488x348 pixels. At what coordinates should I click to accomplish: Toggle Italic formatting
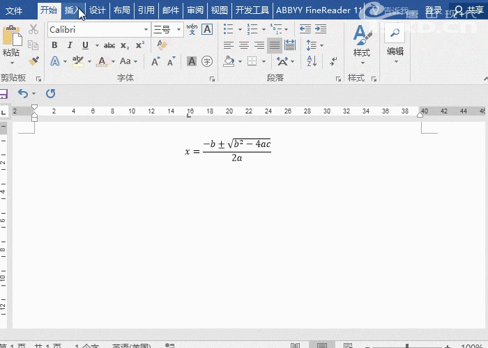[x=70, y=45]
